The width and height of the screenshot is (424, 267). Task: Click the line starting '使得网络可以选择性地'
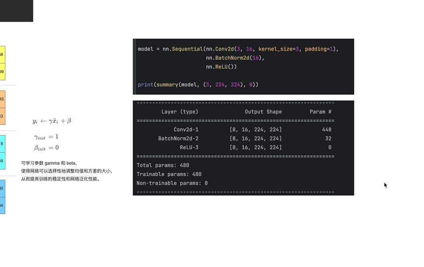pyautogui.click(x=67, y=171)
